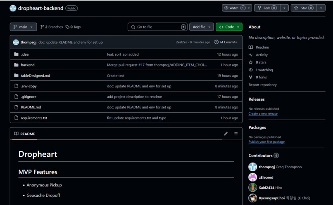Open the tableDesigned.md folder
This screenshot has height=205, width=333.
click(36, 75)
